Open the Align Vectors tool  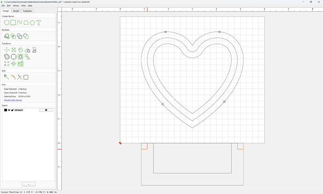(x=21, y=57)
